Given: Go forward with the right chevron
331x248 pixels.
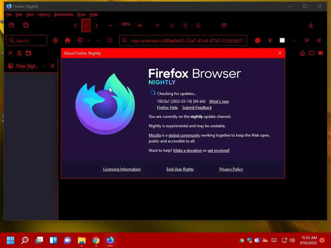Looking at the screenshot, I should (x=96, y=26).
